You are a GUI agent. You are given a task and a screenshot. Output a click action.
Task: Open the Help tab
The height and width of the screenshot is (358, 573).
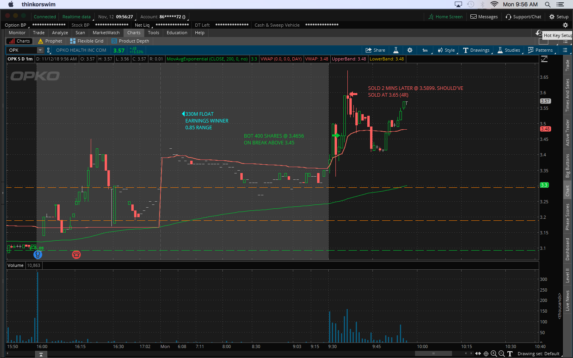[200, 33]
